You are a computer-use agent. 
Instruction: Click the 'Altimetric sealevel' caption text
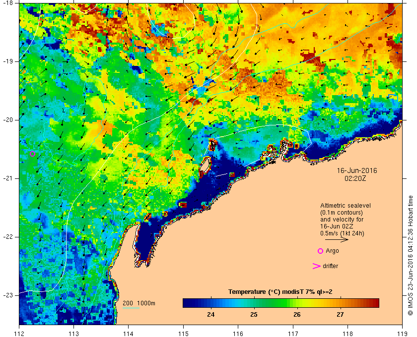(x=345, y=206)
